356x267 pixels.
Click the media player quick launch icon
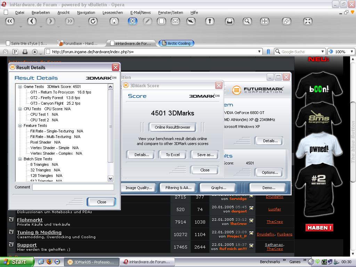pyautogui.click(x=57, y=261)
